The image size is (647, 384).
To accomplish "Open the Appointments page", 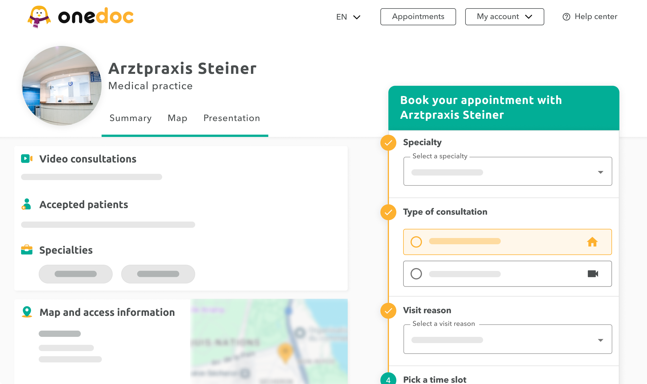I will pos(418,17).
